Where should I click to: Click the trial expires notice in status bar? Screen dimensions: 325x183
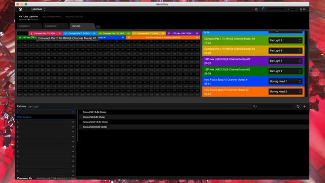(56, 178)
